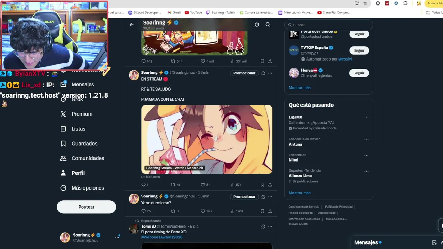Open the profile search magnifier icon

point(268,25)
